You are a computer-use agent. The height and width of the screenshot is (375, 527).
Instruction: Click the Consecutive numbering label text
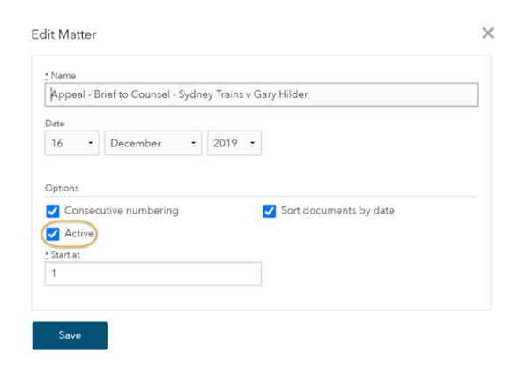[122, 211]
